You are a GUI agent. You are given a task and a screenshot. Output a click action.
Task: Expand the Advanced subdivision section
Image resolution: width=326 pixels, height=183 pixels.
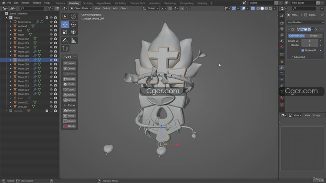(299, 57)
